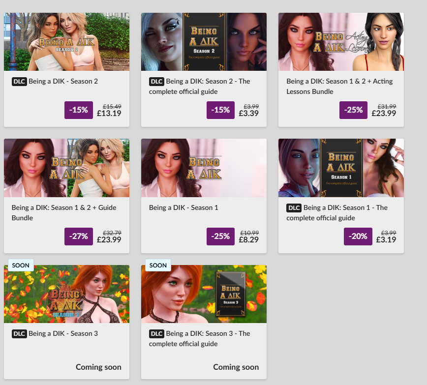Viewport: 427px width, 385px height.
Task: Click -27% badge on Guide Bundle card
Action: coord(78,237)
